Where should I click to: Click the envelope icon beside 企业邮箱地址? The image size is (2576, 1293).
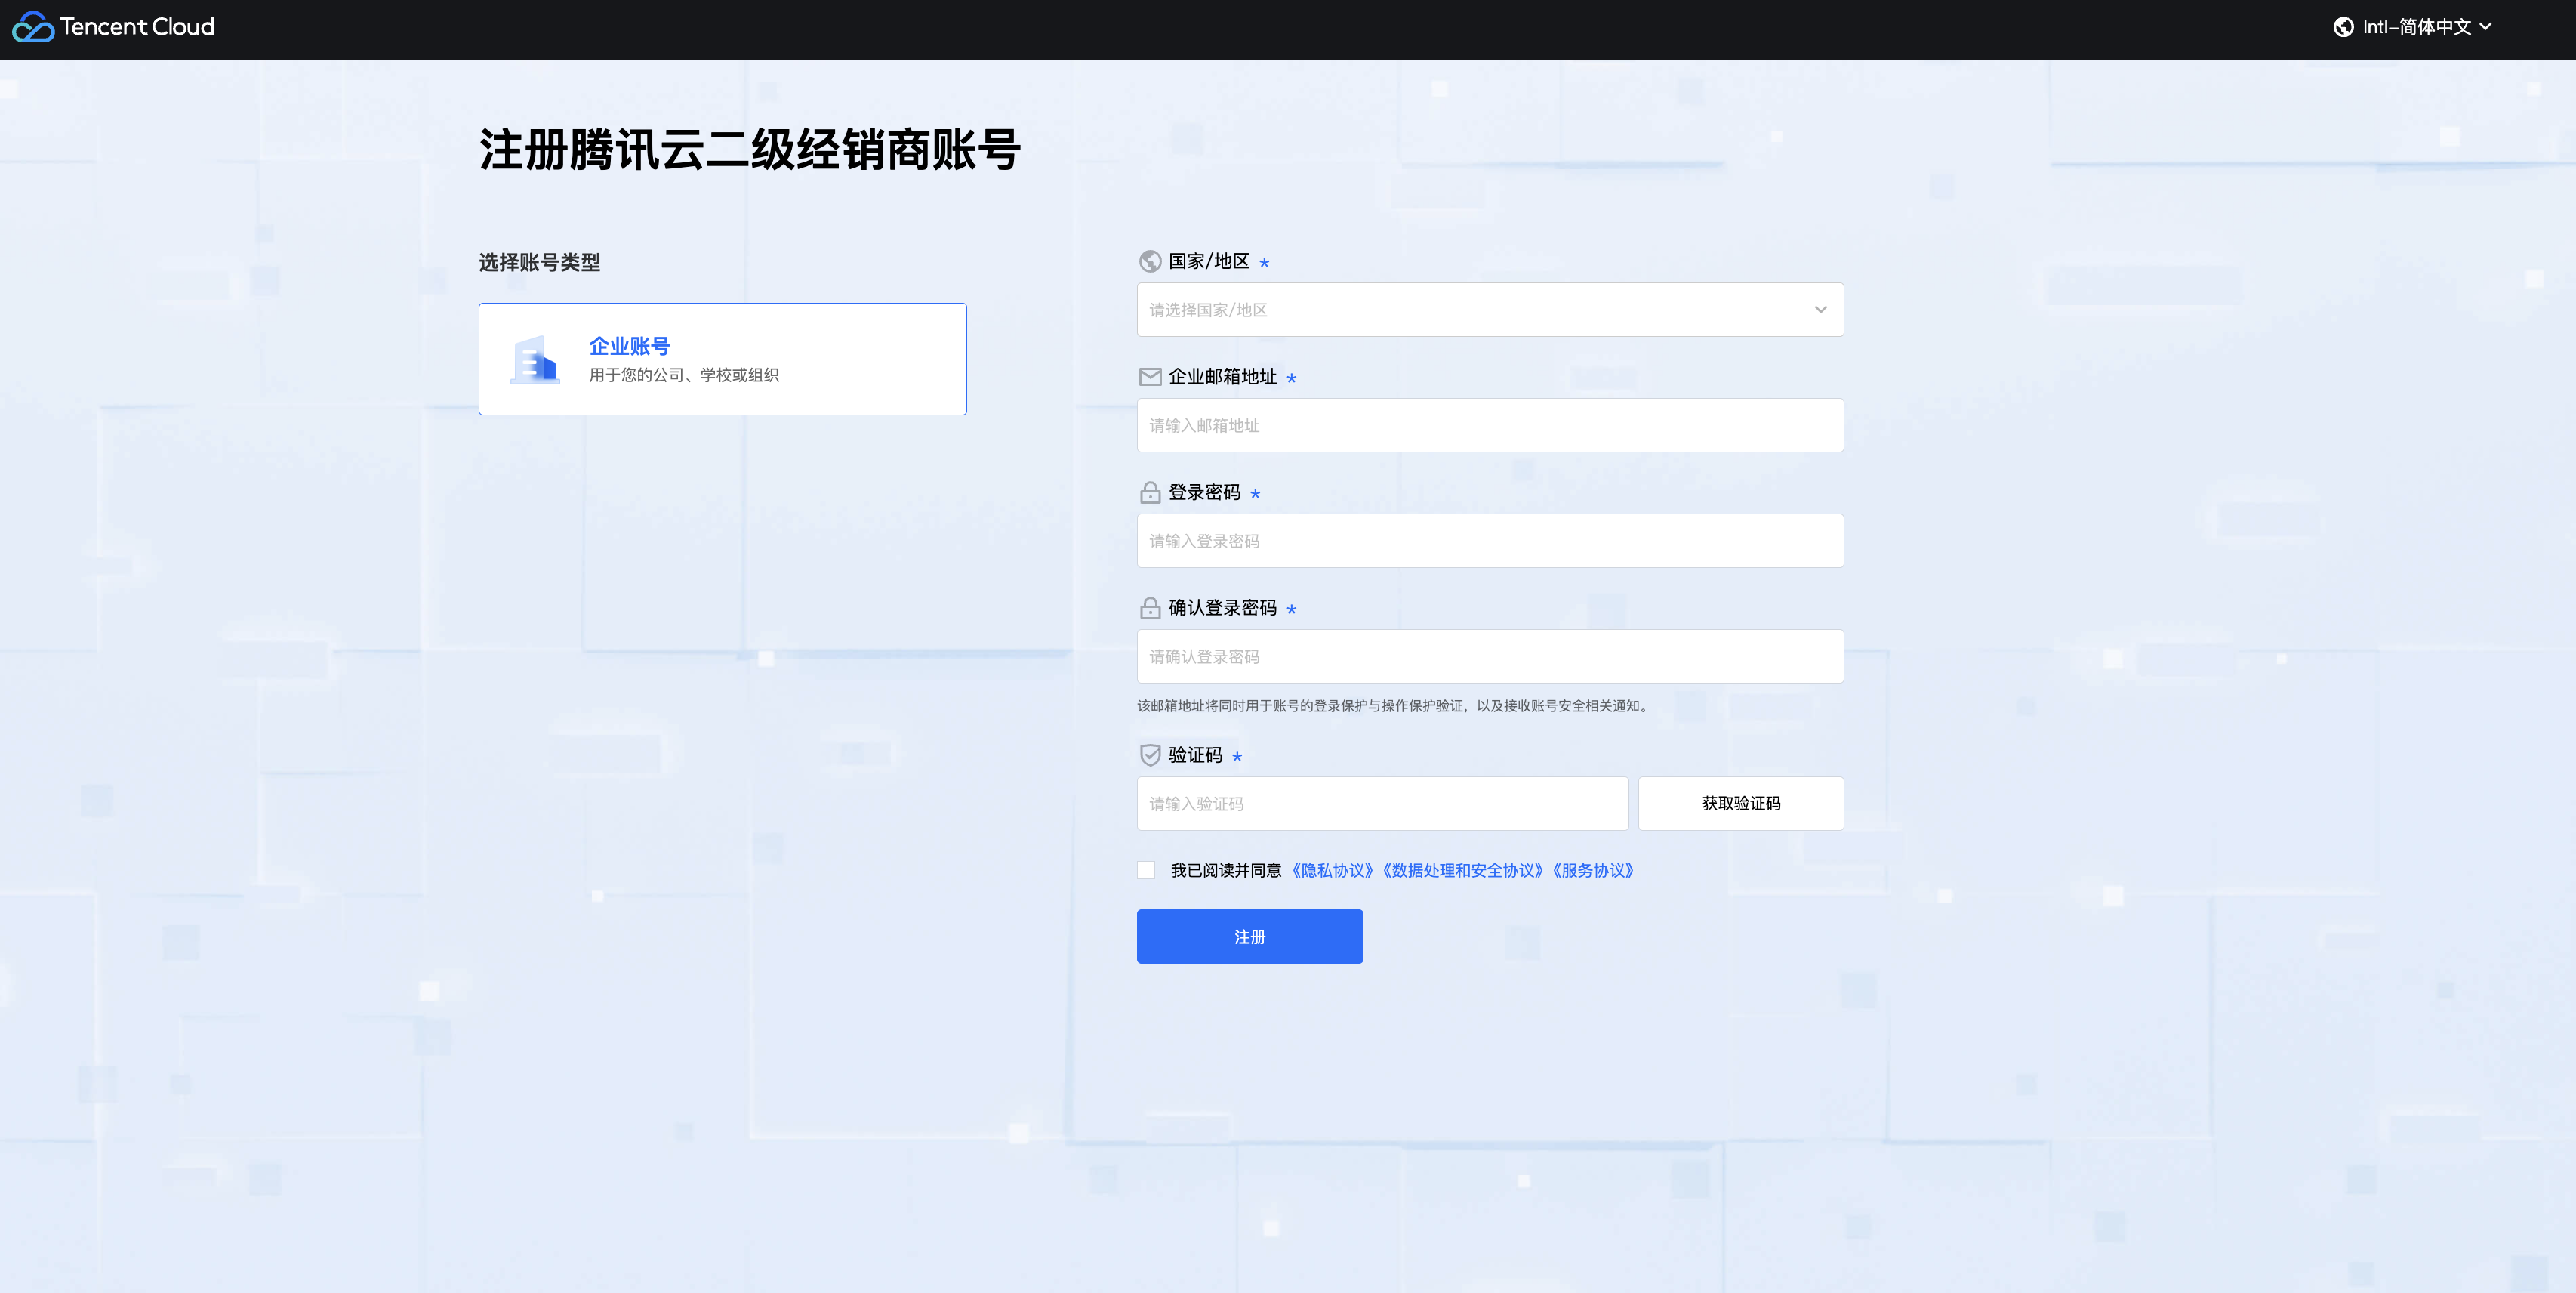click(x=1150, y=377)
